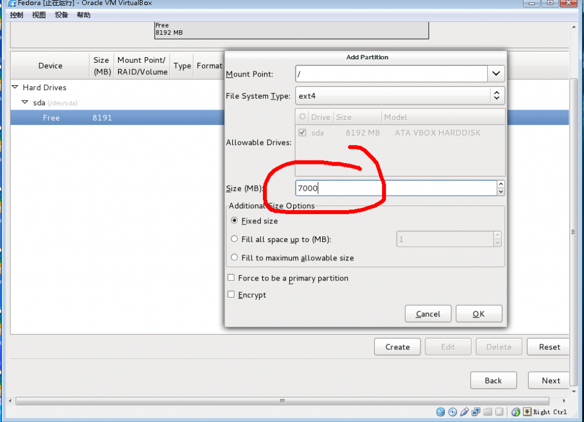Enable the Encrypt checkbox
The width and height of the screenshot is (584, 422).
[231, 294]
